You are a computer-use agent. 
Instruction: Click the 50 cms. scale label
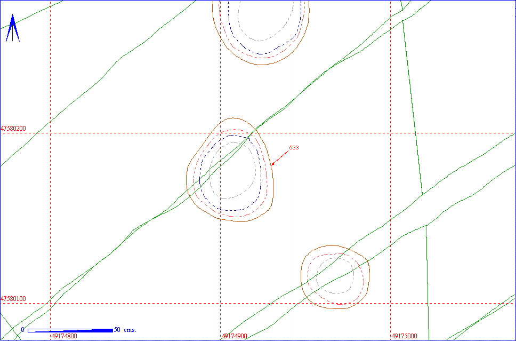[125, 330]
